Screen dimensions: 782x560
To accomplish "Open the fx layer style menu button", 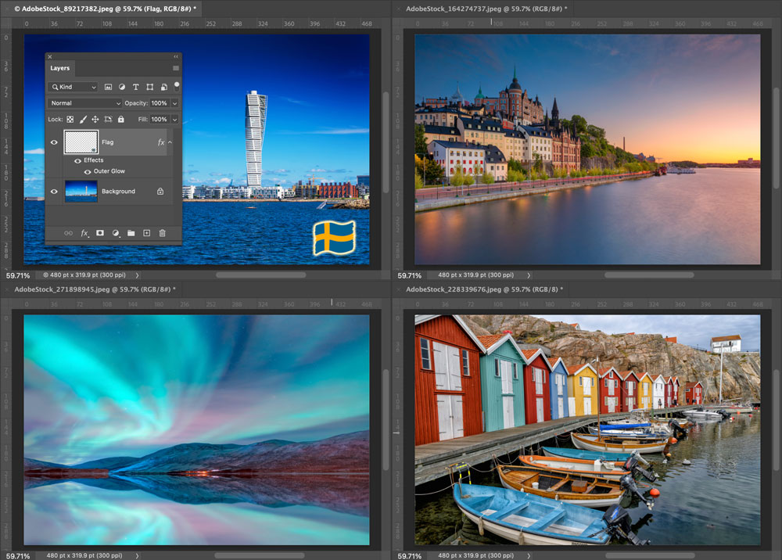I will pyautogui.click(x=84, y=233).
